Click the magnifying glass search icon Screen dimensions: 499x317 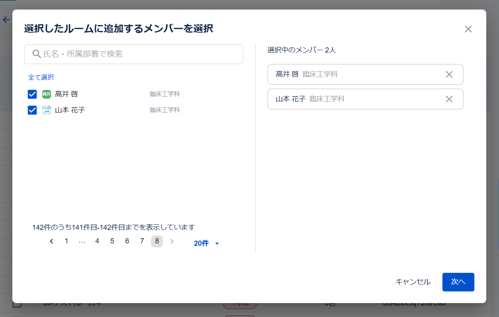tap(37, 54)
